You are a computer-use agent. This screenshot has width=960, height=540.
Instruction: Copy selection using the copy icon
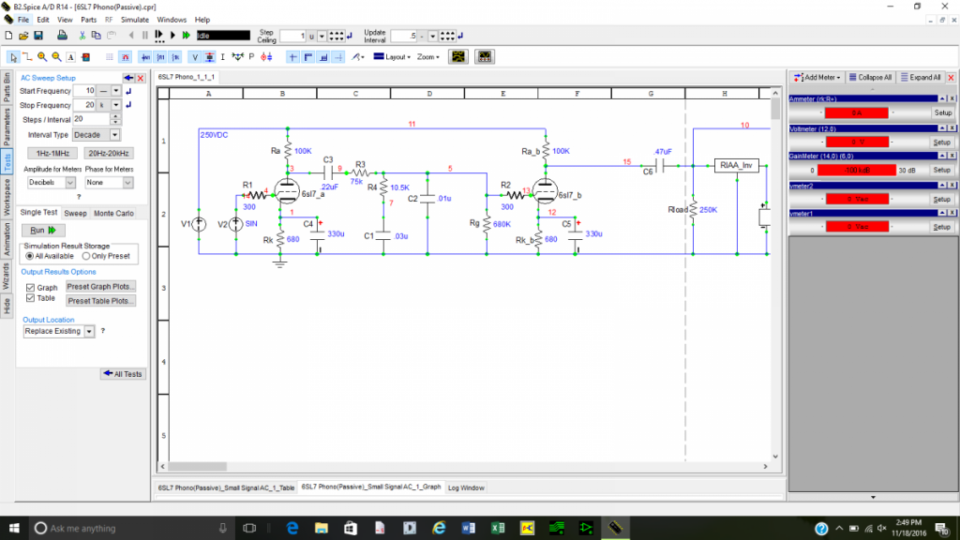point(97,37)
